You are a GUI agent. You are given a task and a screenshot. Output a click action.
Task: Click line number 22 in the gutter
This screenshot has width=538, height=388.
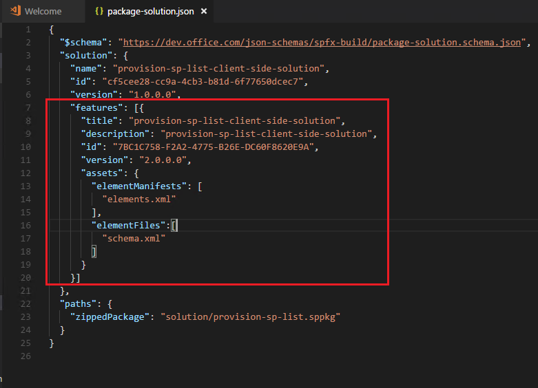click(x=25, y=303)
